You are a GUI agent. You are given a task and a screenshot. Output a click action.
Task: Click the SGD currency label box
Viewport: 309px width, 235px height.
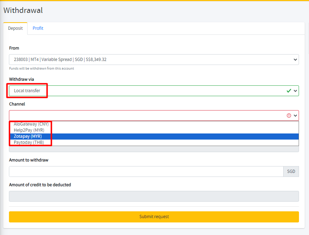click(291, 171)
